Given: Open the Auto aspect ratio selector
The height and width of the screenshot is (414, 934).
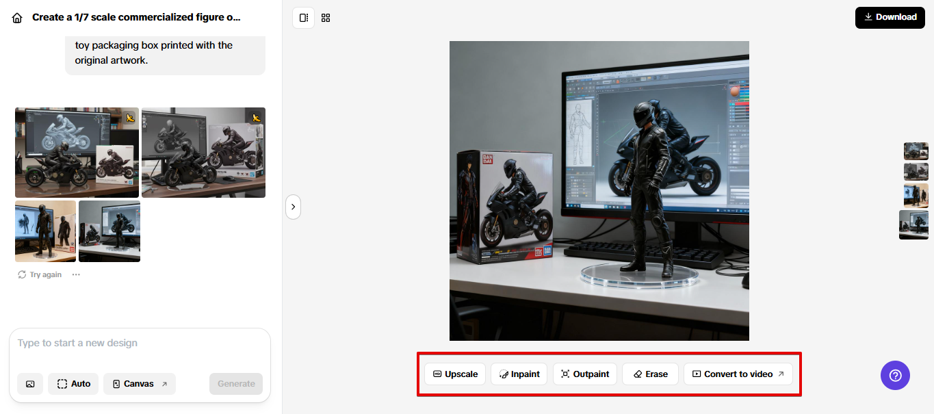Looking at the screenshot, I should (73, 384).
